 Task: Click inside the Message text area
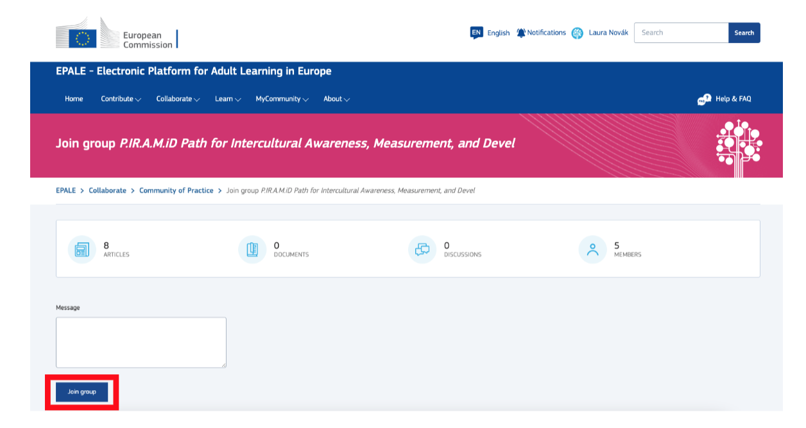(x=141, y=342)
